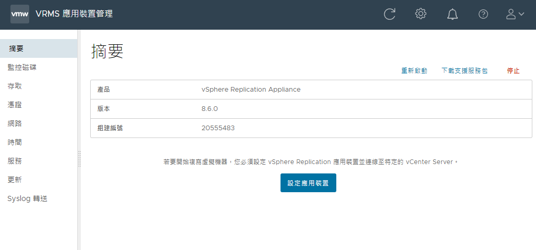The image size is (536, 250).
Task: Click the 下載支援服務包 link
Action: (x=464, y=71)
